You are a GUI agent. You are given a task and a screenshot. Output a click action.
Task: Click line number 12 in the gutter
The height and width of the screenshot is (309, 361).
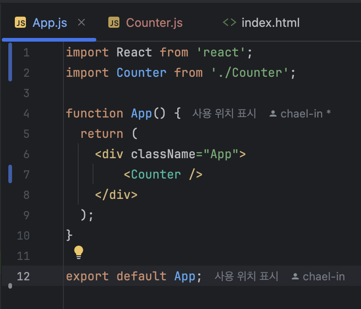(23, 276)
